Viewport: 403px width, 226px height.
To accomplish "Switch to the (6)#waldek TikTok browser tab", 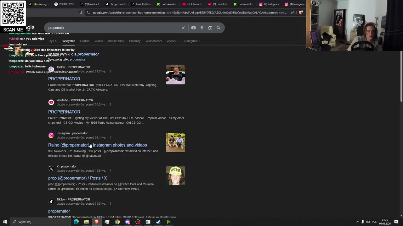I will coord(90,4).
